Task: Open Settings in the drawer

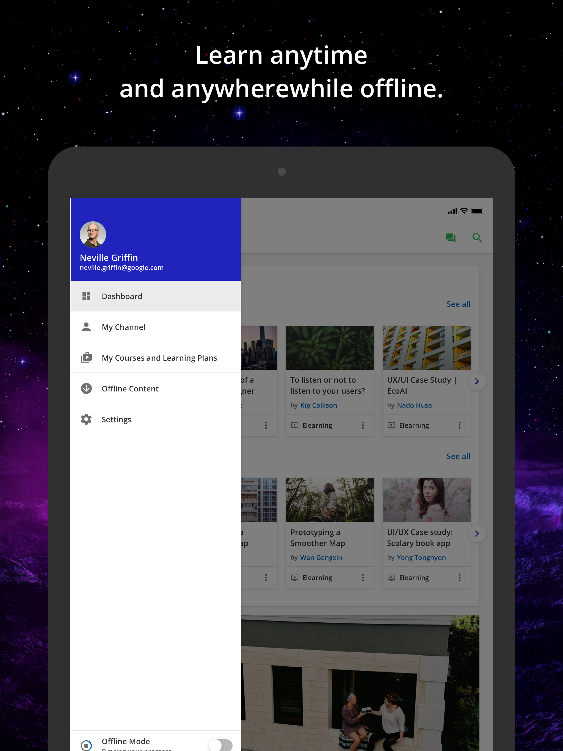Action: (156, 419)
